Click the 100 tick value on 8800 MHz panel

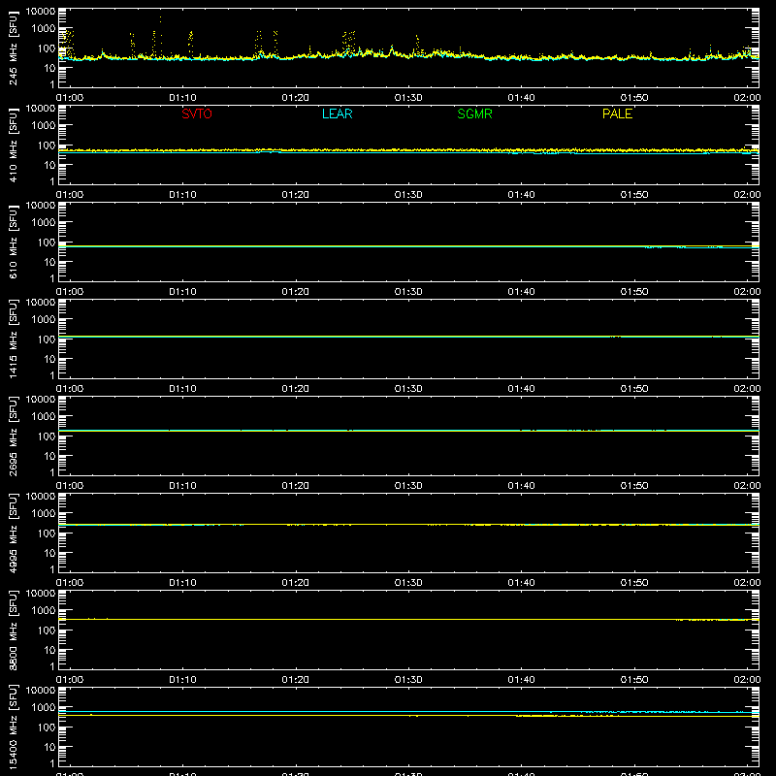pos(47,630)
